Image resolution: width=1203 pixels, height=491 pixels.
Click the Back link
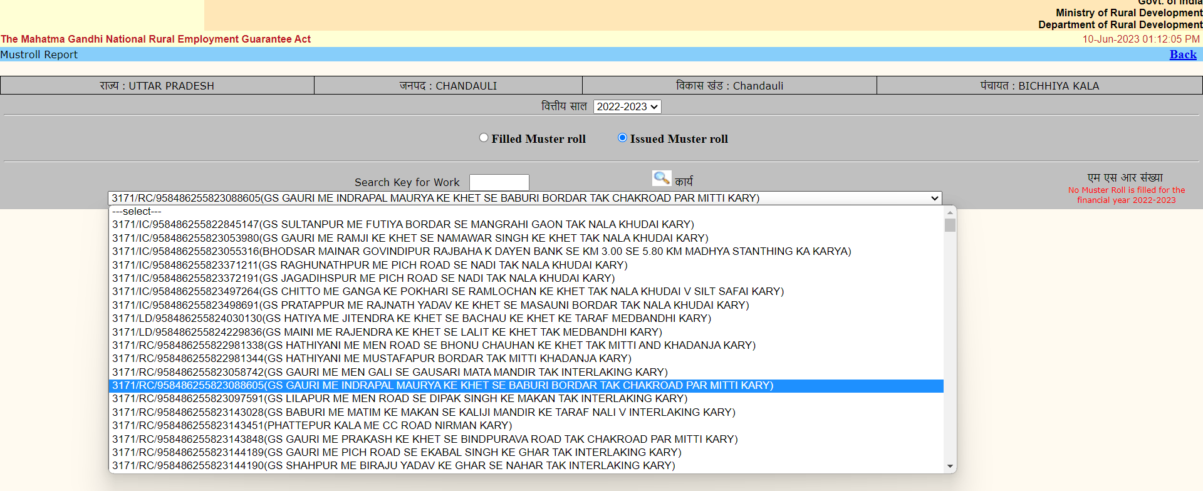(x=1182, y=54)
